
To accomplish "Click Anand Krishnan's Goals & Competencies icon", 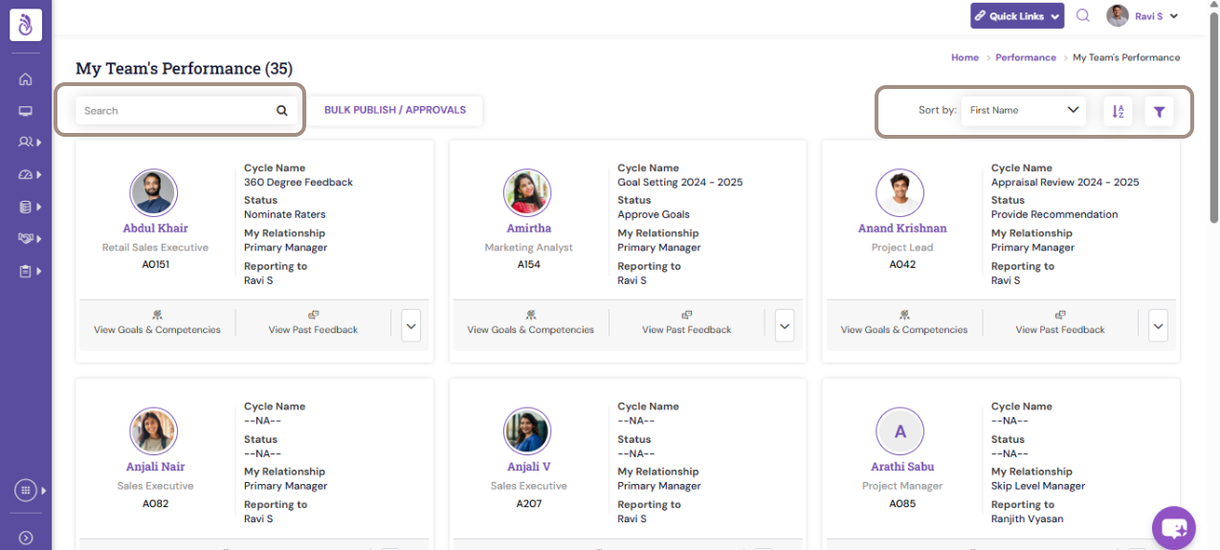I will 904,314.
